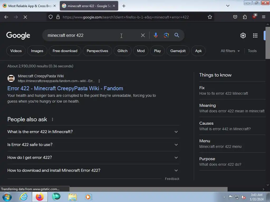
Task: Show hidden tray icons arrow
Action: click(x=224, y=197)
